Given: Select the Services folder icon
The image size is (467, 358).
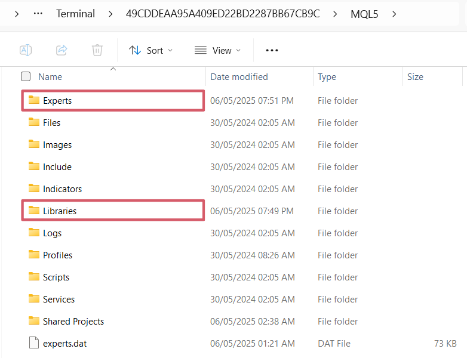Looking at the screenshot, I should (x=34, y=298).
